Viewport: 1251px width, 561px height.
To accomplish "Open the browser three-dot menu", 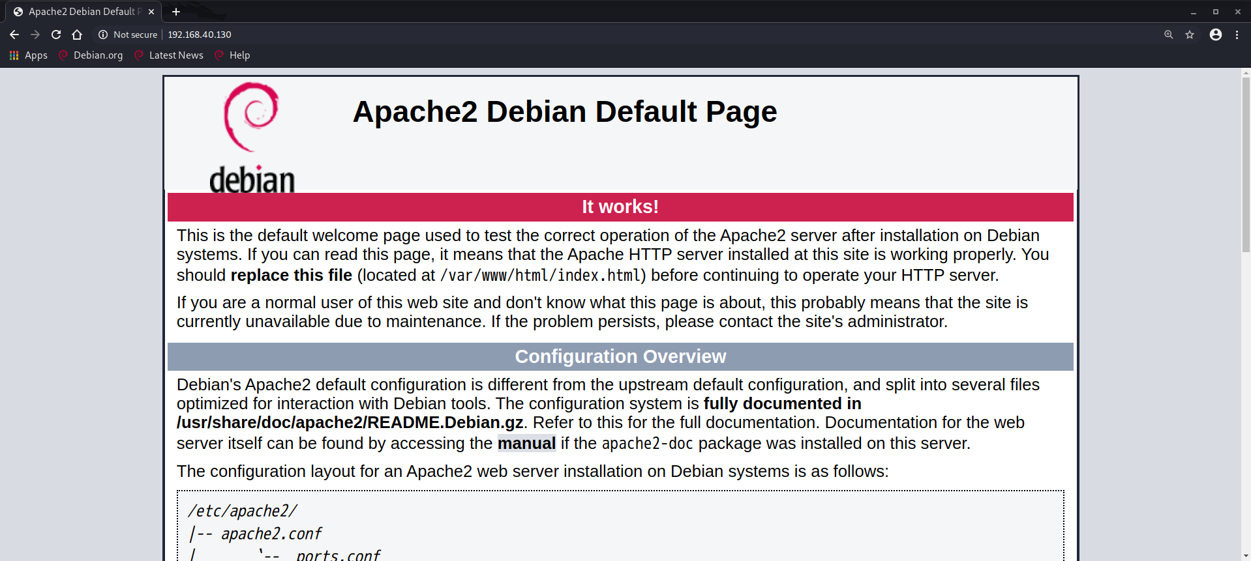I will click(x=1237, y=35).
